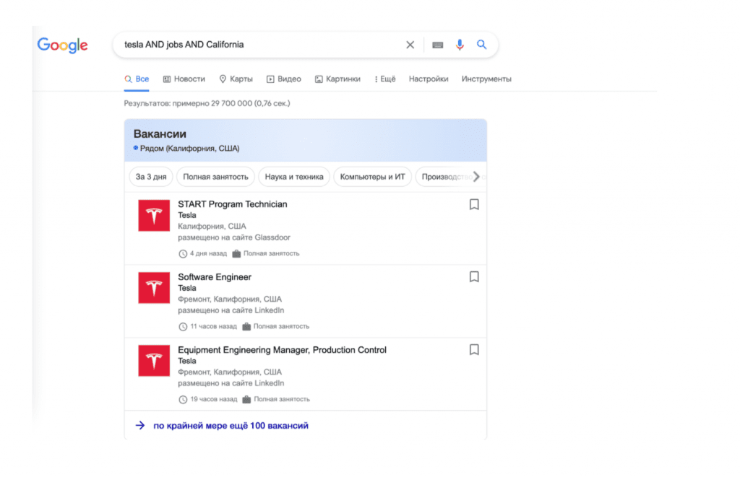Switch to the Картинки tab
The width and height of the screenshot is (740, 477).
pyautogui.click(x=337, y=79)
